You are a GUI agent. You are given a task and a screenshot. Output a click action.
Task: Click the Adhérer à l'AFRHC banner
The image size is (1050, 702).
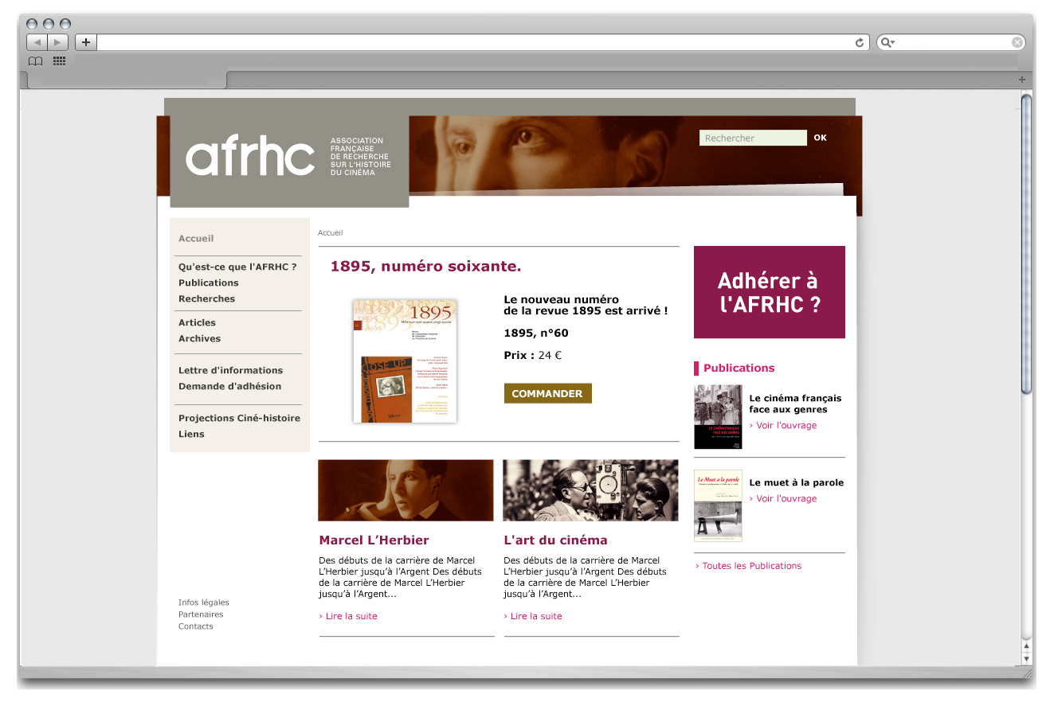769,292
